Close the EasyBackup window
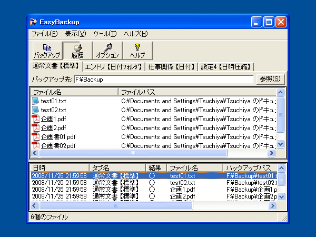The image size is (316, 237). click(x=281, y=22)
